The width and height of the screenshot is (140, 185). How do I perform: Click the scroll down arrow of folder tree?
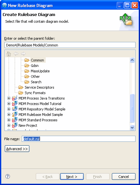[132, 127]
